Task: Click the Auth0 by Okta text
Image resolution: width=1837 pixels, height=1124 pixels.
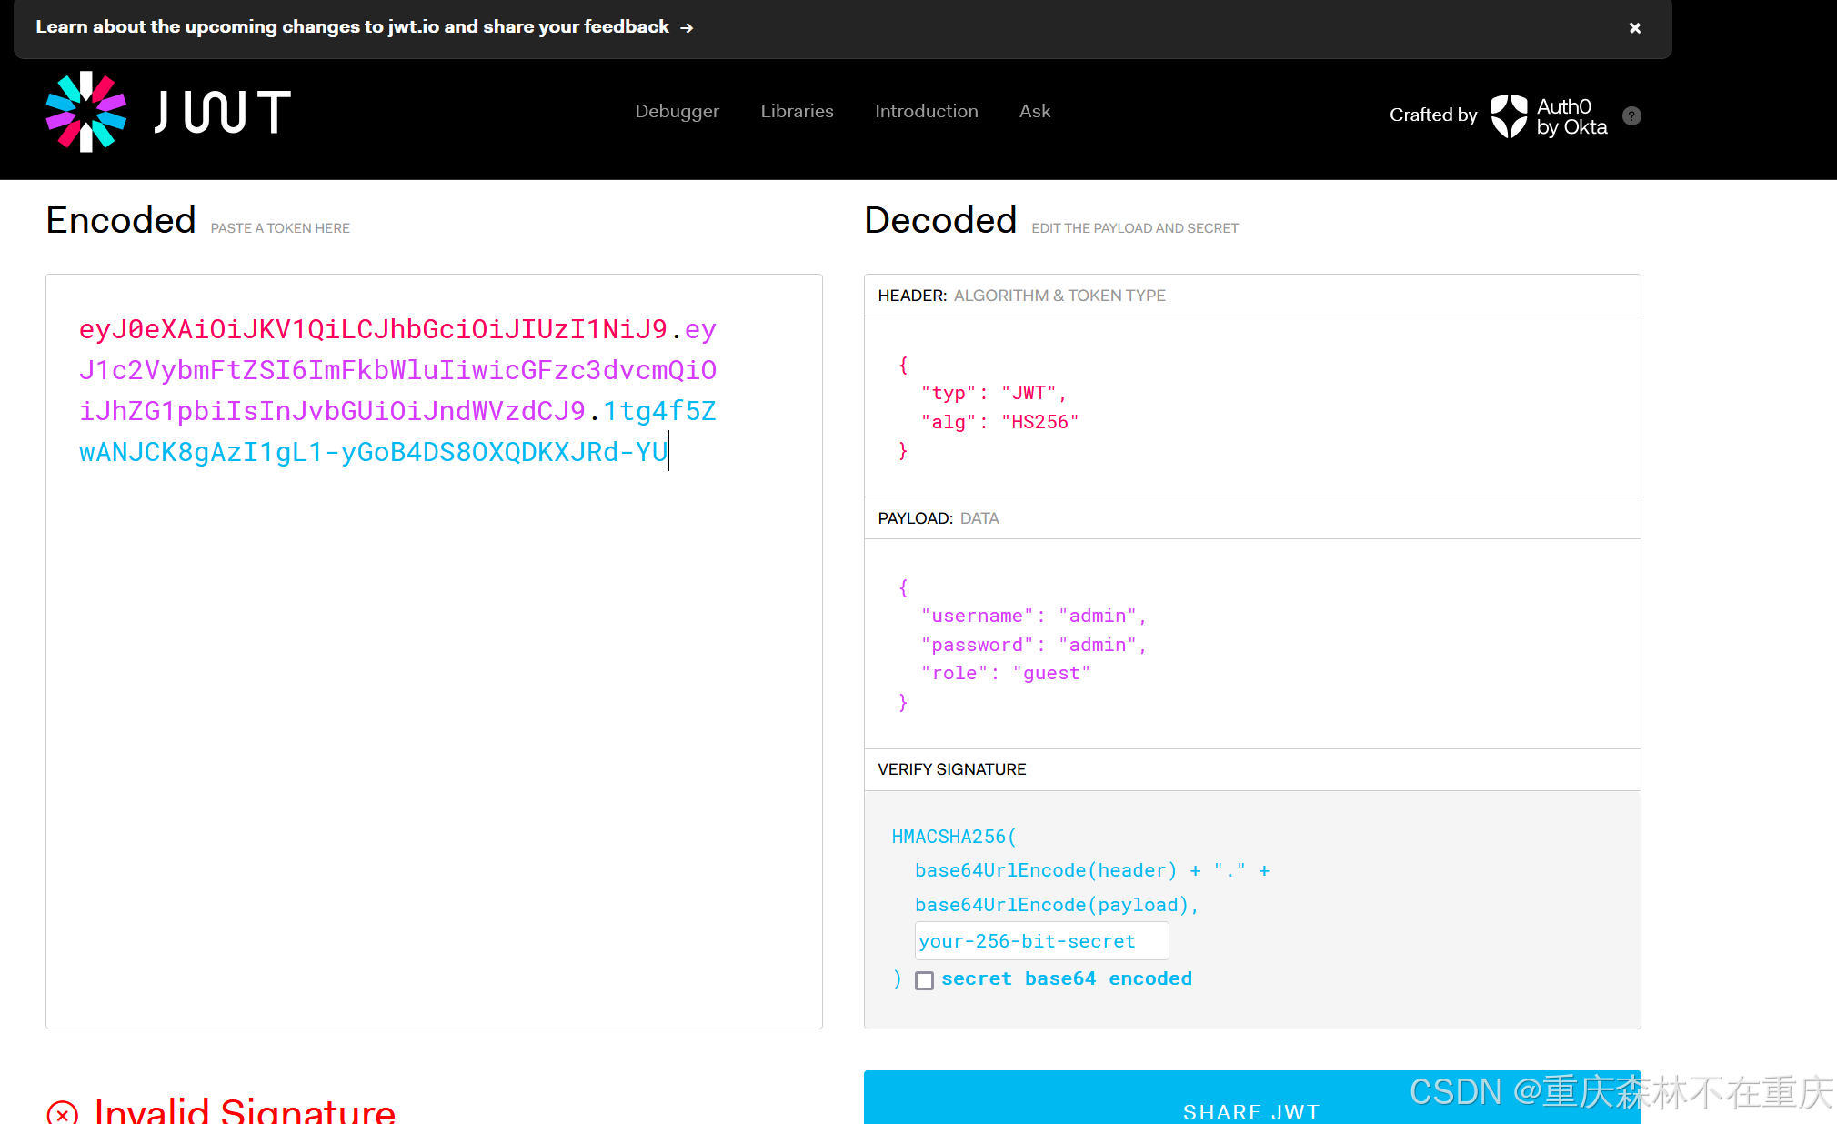Action: [x=1571, y=116]
